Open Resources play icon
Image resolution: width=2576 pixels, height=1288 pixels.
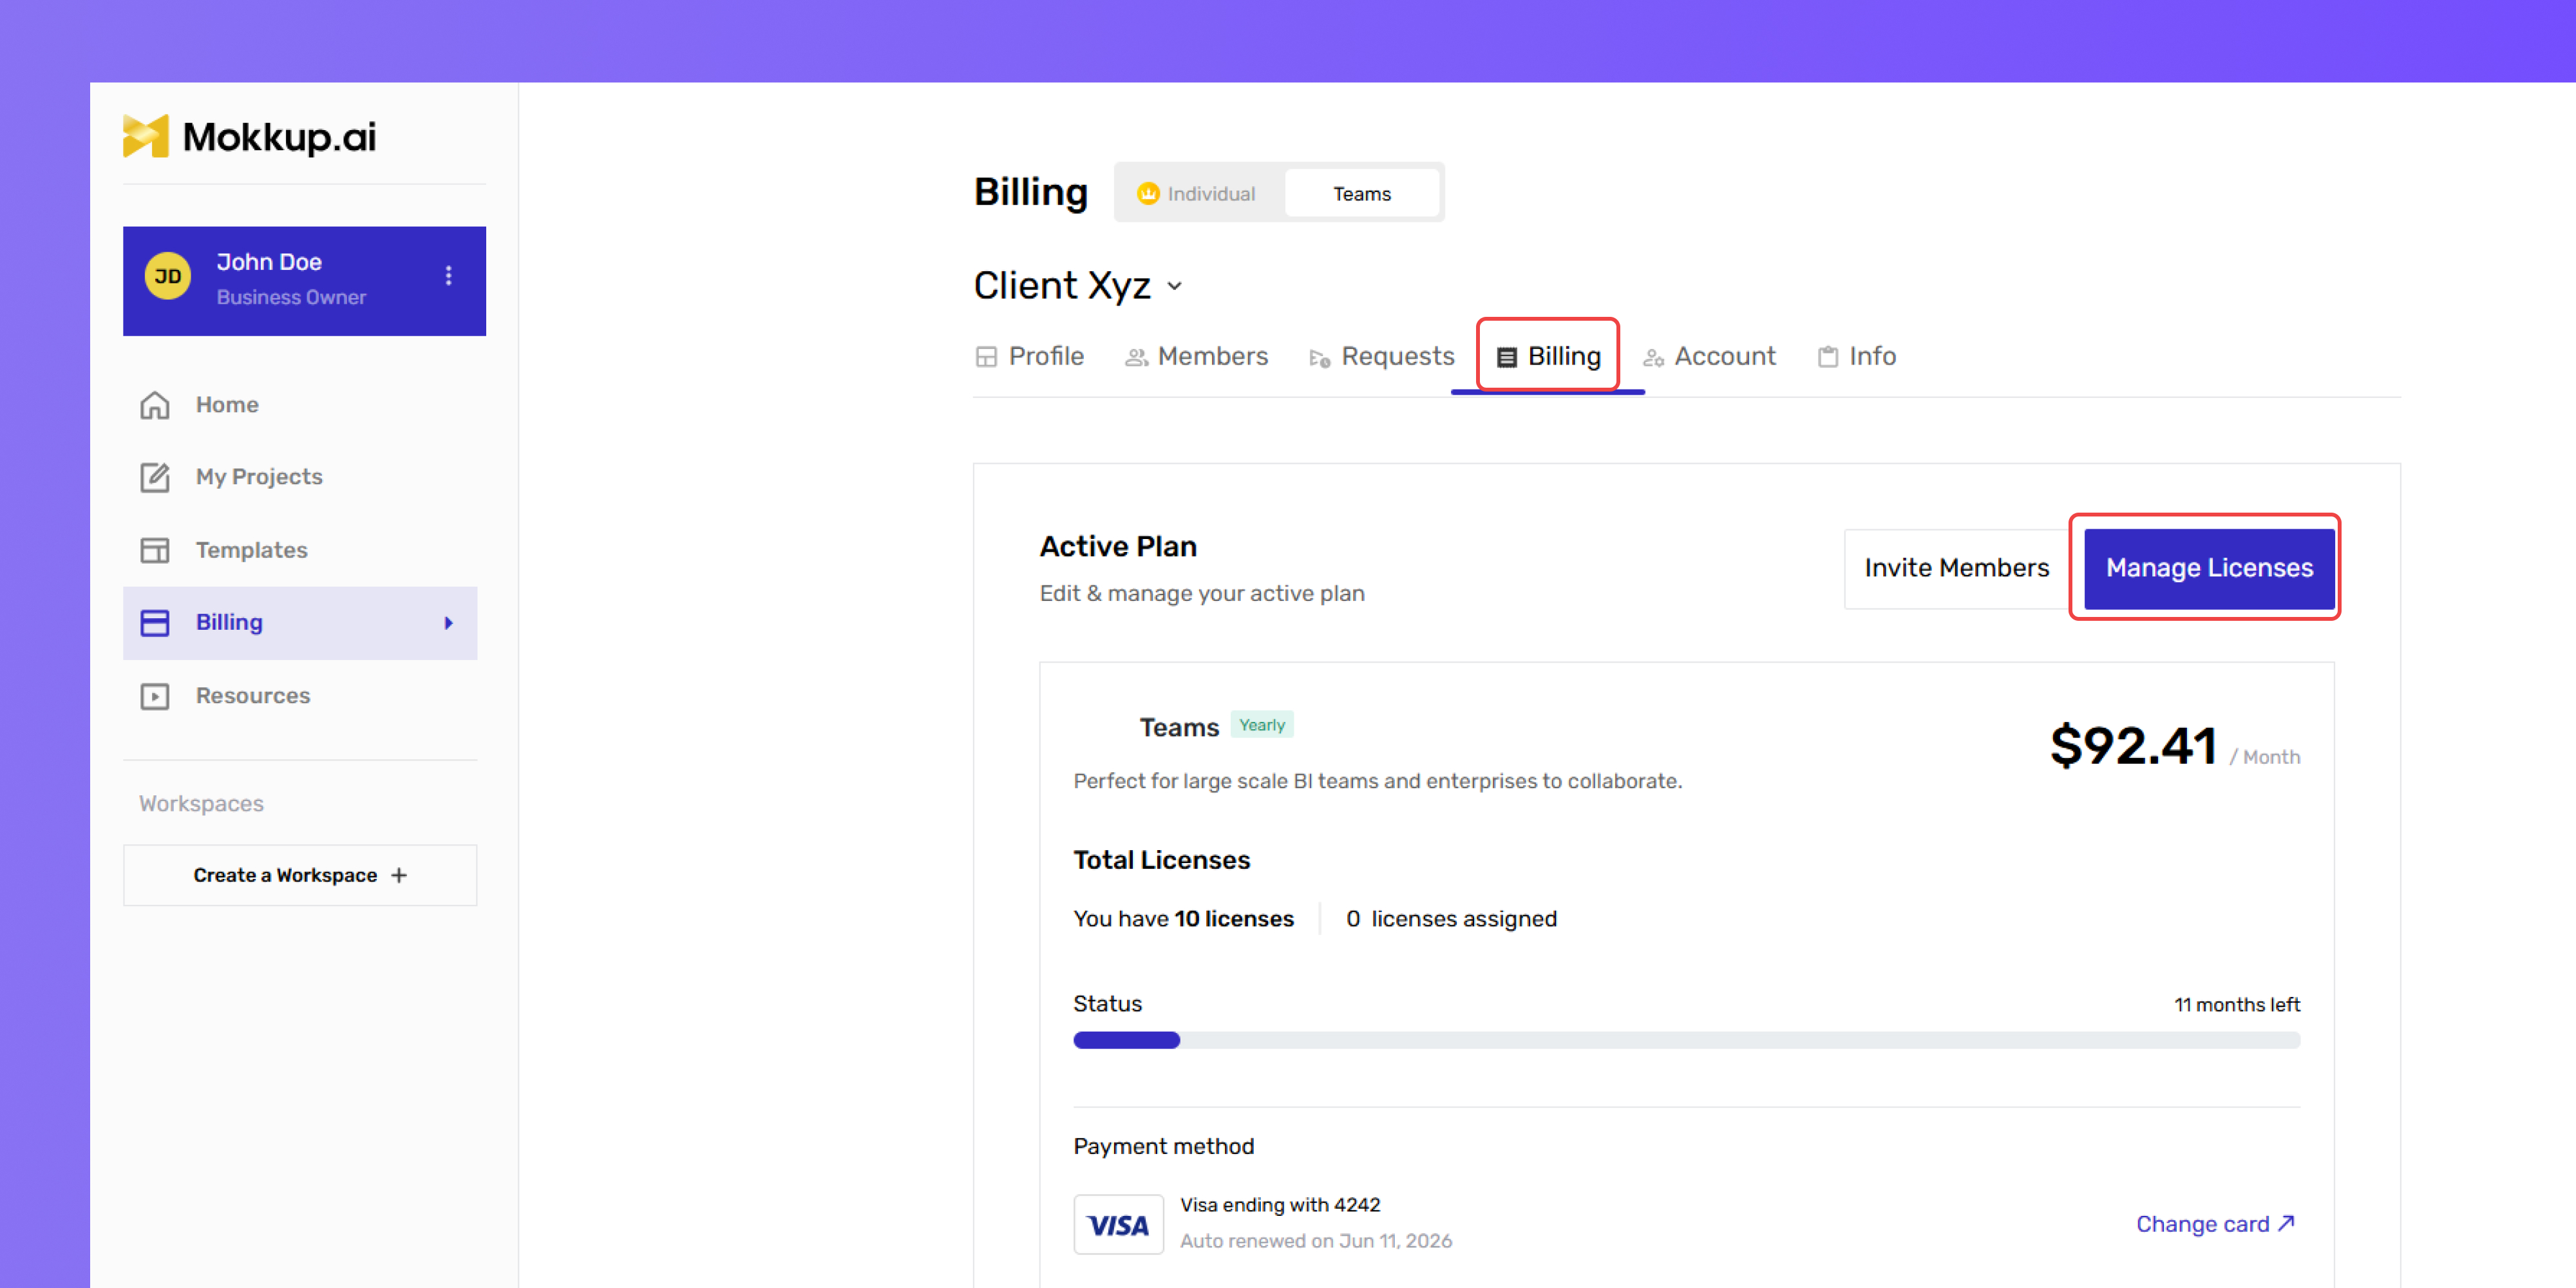point(155,696)
